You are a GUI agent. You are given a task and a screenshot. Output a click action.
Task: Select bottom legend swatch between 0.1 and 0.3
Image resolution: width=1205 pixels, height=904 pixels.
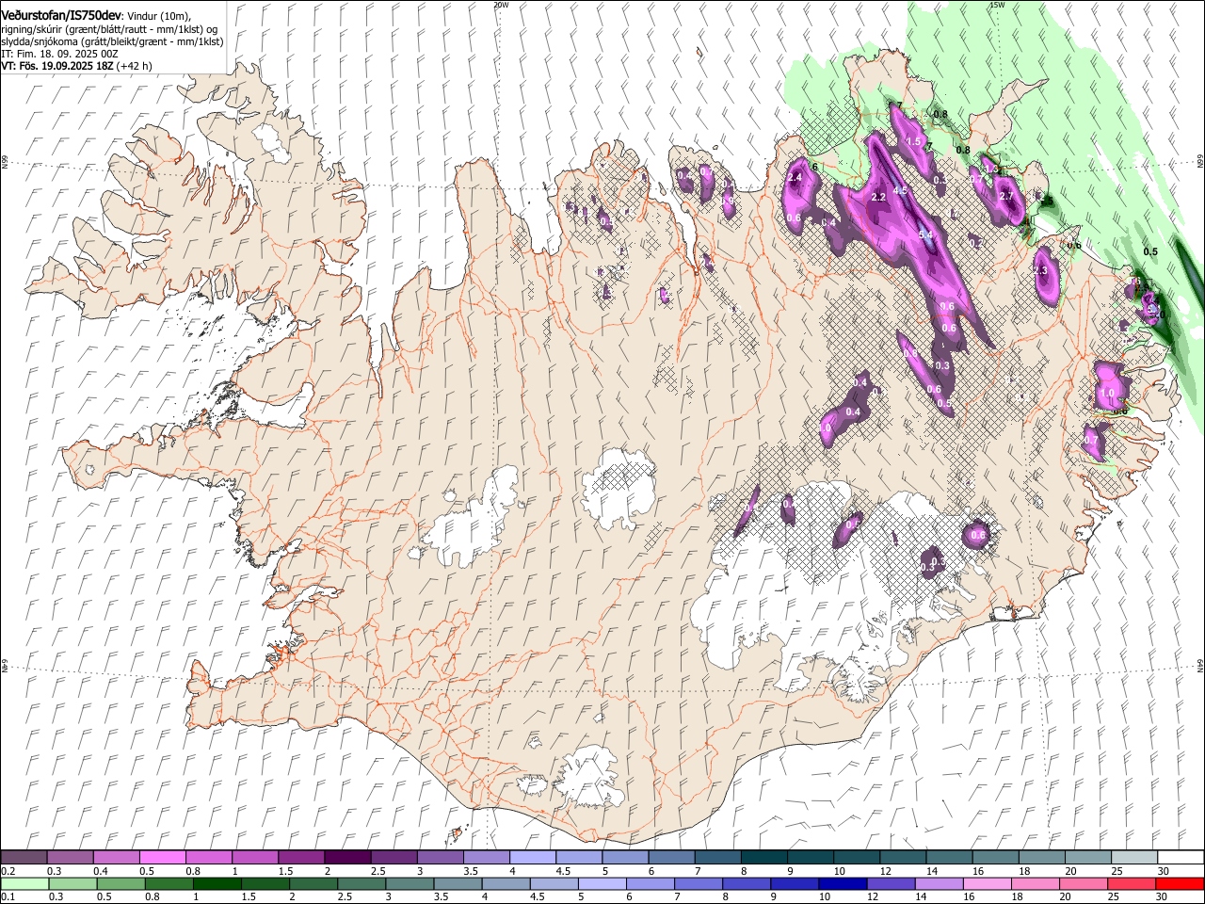pyautogui.click(x=24, y=883)
